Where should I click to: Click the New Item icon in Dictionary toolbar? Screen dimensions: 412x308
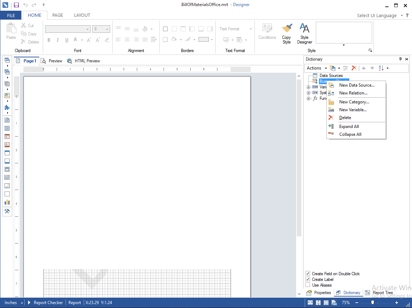pyautogui.click(x=333, y=68)
